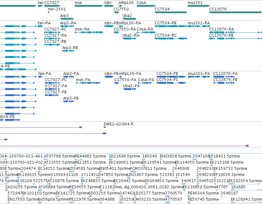Open EST SD21696.5prime
The width and height of the screenshot is (262, 204).
(x=111, y=159)
